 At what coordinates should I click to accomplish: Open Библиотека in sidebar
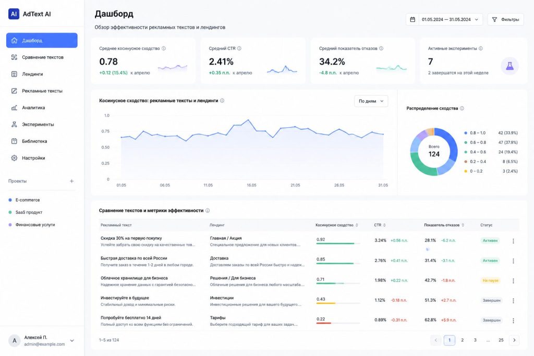[42, 141]
